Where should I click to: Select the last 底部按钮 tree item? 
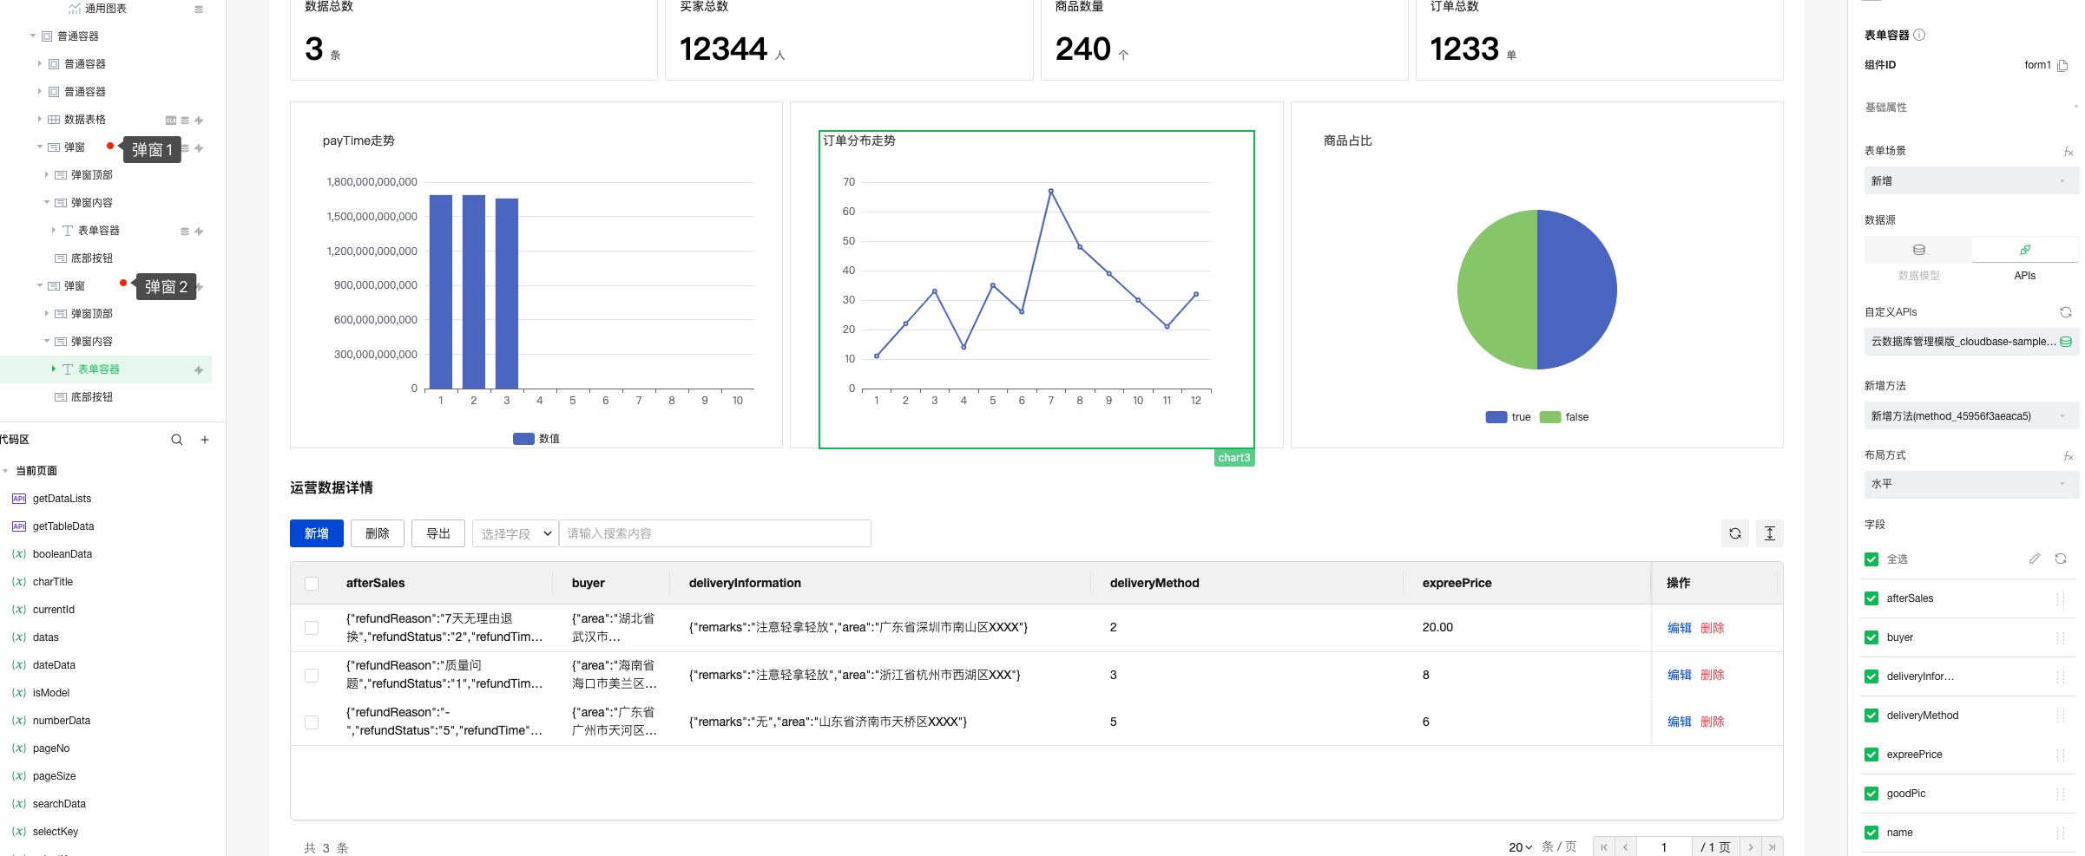click(92, 396)
